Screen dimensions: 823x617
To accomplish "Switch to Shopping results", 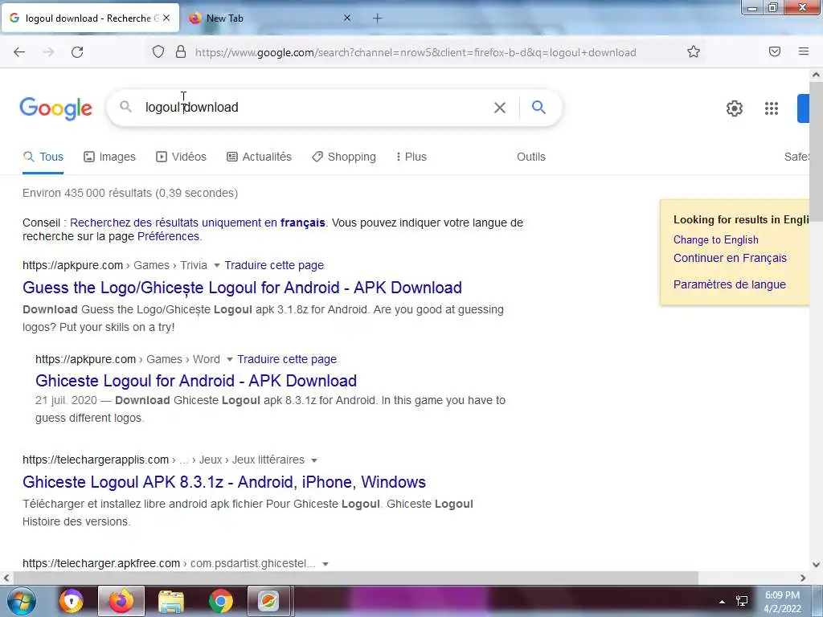I will [x=344, y=157].
